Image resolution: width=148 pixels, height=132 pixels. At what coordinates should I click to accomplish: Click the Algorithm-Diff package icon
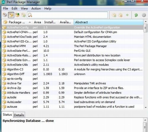point(4,74)
